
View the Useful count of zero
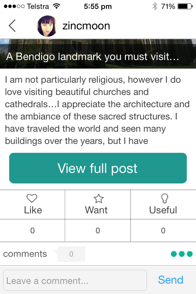coord(163,230)
